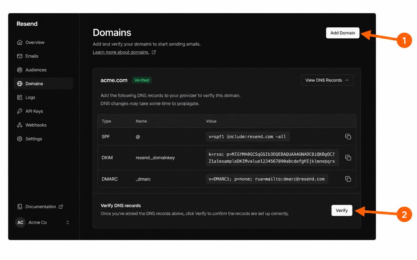This screenshot has height=260, width=417.
Task: Click the Documentation external link arrow icon
Action: tap(61, 207)
